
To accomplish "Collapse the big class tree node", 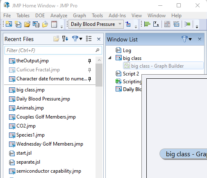I will click(109, 58).
